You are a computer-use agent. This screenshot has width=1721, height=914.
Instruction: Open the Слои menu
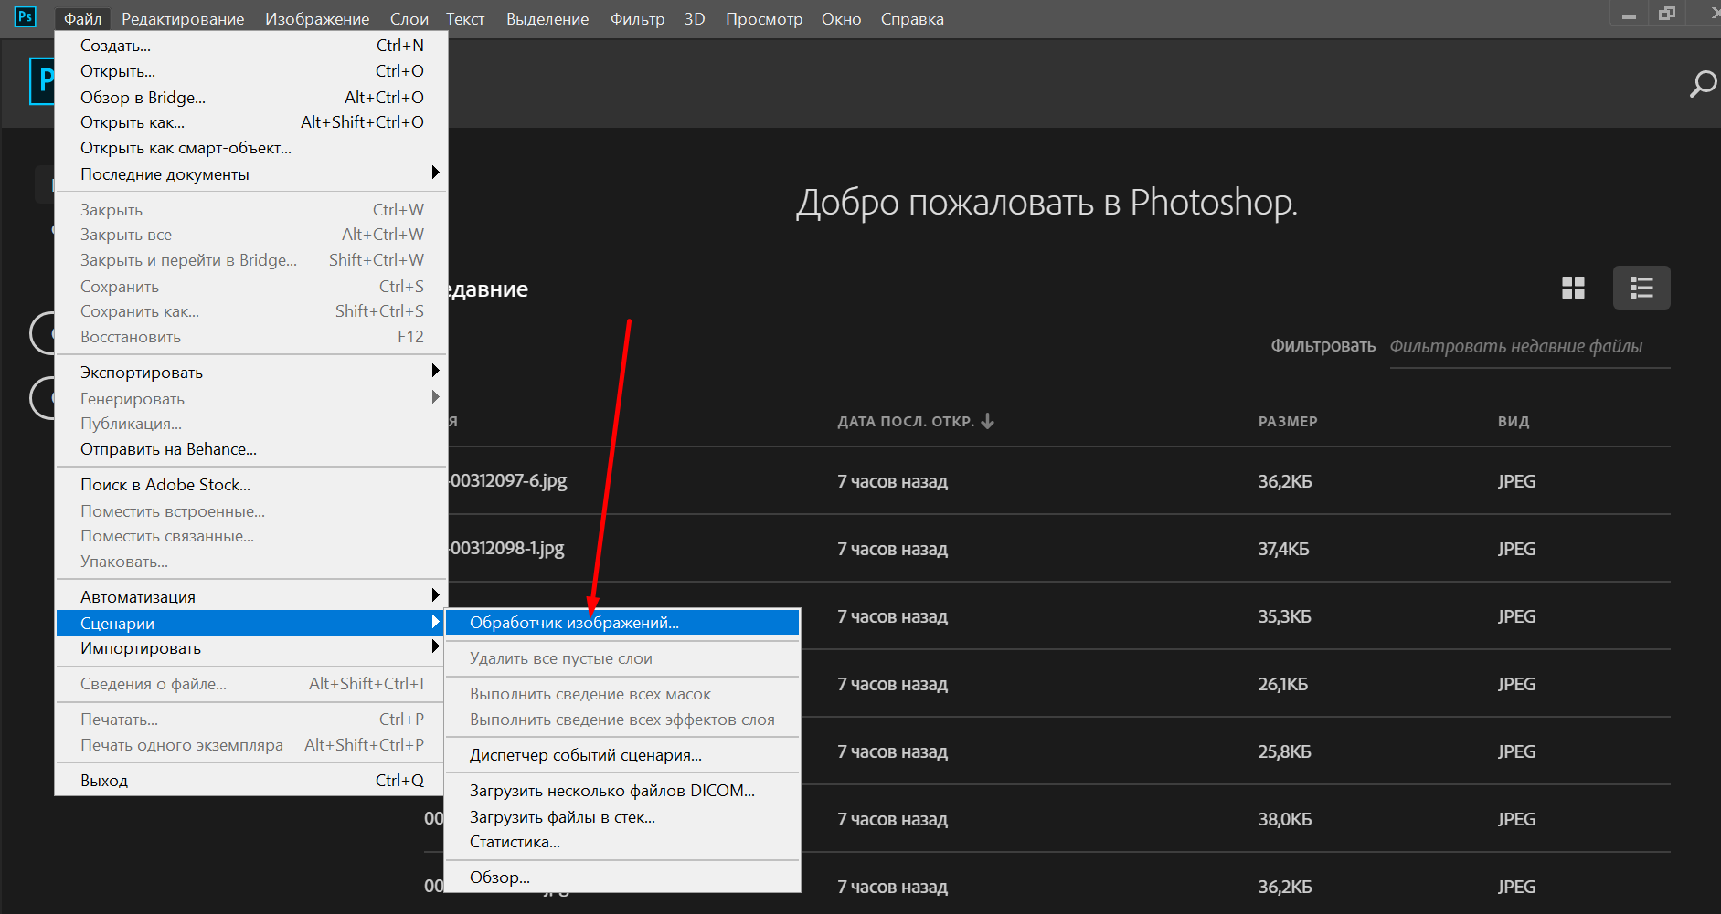(x=409, y=19)
